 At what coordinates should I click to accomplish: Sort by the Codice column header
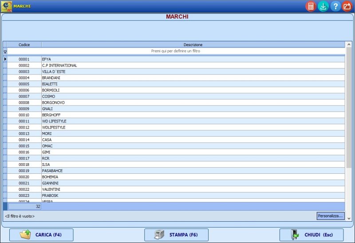point(24,45)
